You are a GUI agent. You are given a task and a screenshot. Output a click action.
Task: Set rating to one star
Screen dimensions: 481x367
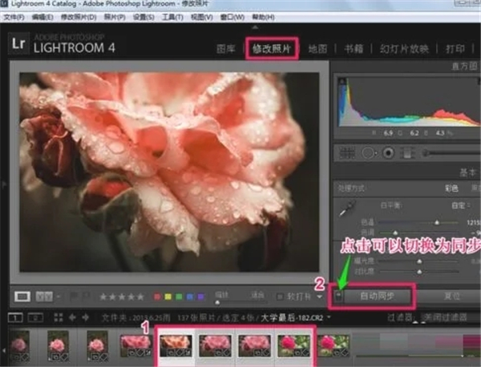(103, 296)
